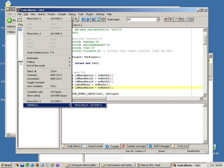Click the Run (blue play) toolbar icon
224x168 pixels.
(x=88, y=19)
